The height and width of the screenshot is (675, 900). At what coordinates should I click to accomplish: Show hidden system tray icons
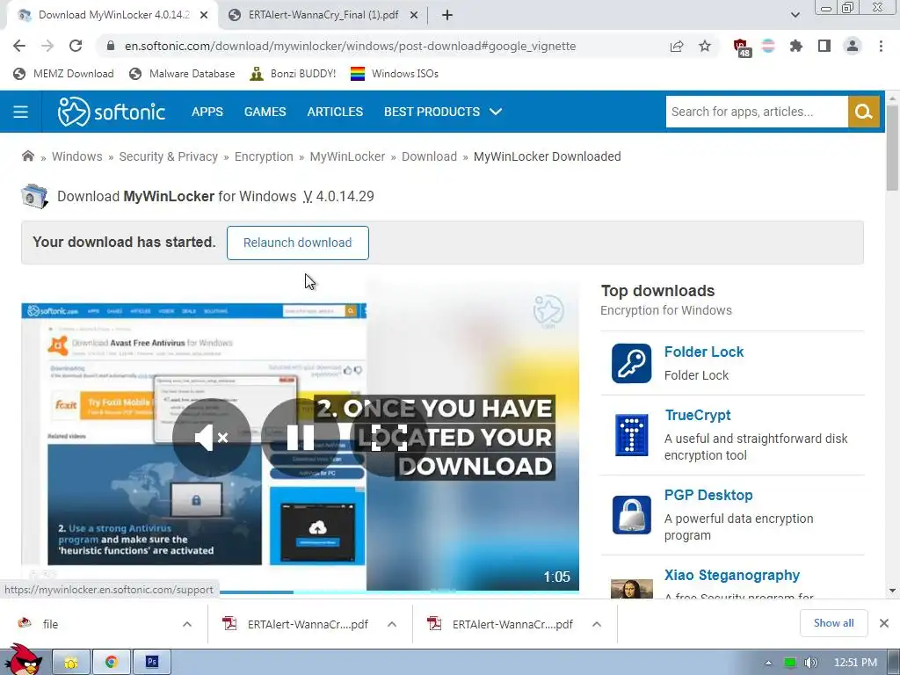point(768,663)
